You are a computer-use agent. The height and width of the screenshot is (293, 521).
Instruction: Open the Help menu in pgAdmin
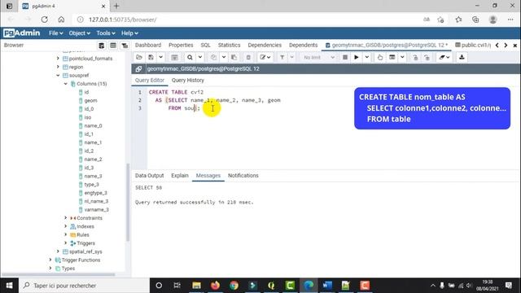(129, 33)
